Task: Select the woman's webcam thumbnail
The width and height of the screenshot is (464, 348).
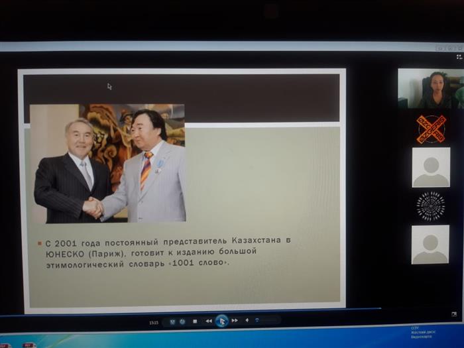Action: [430, 89]
